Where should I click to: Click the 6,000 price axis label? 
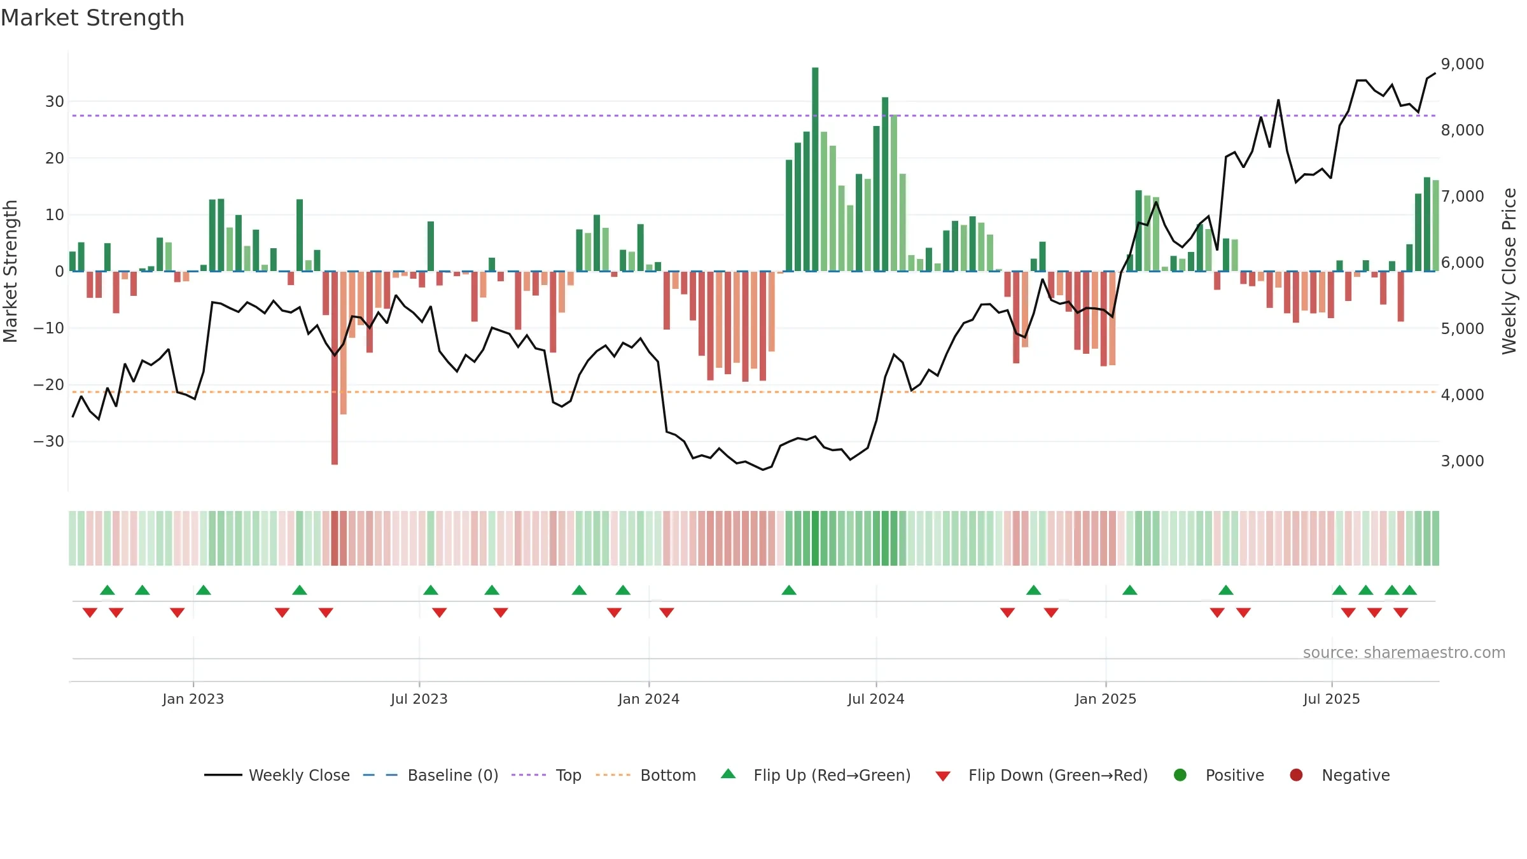point(1462,263)
